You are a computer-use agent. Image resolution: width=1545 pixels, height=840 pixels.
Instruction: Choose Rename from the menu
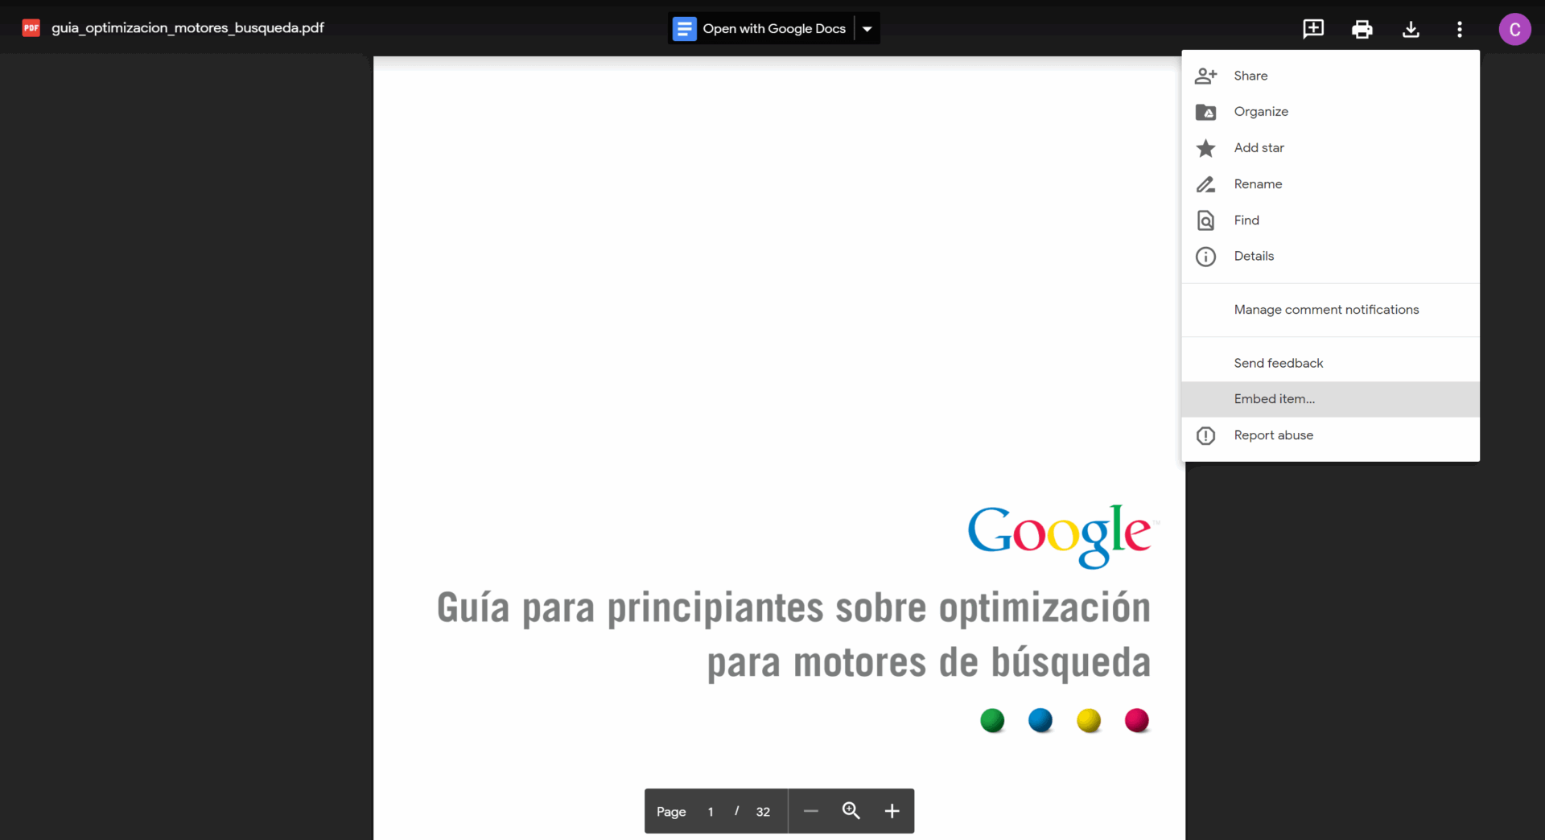[1330, 184]
